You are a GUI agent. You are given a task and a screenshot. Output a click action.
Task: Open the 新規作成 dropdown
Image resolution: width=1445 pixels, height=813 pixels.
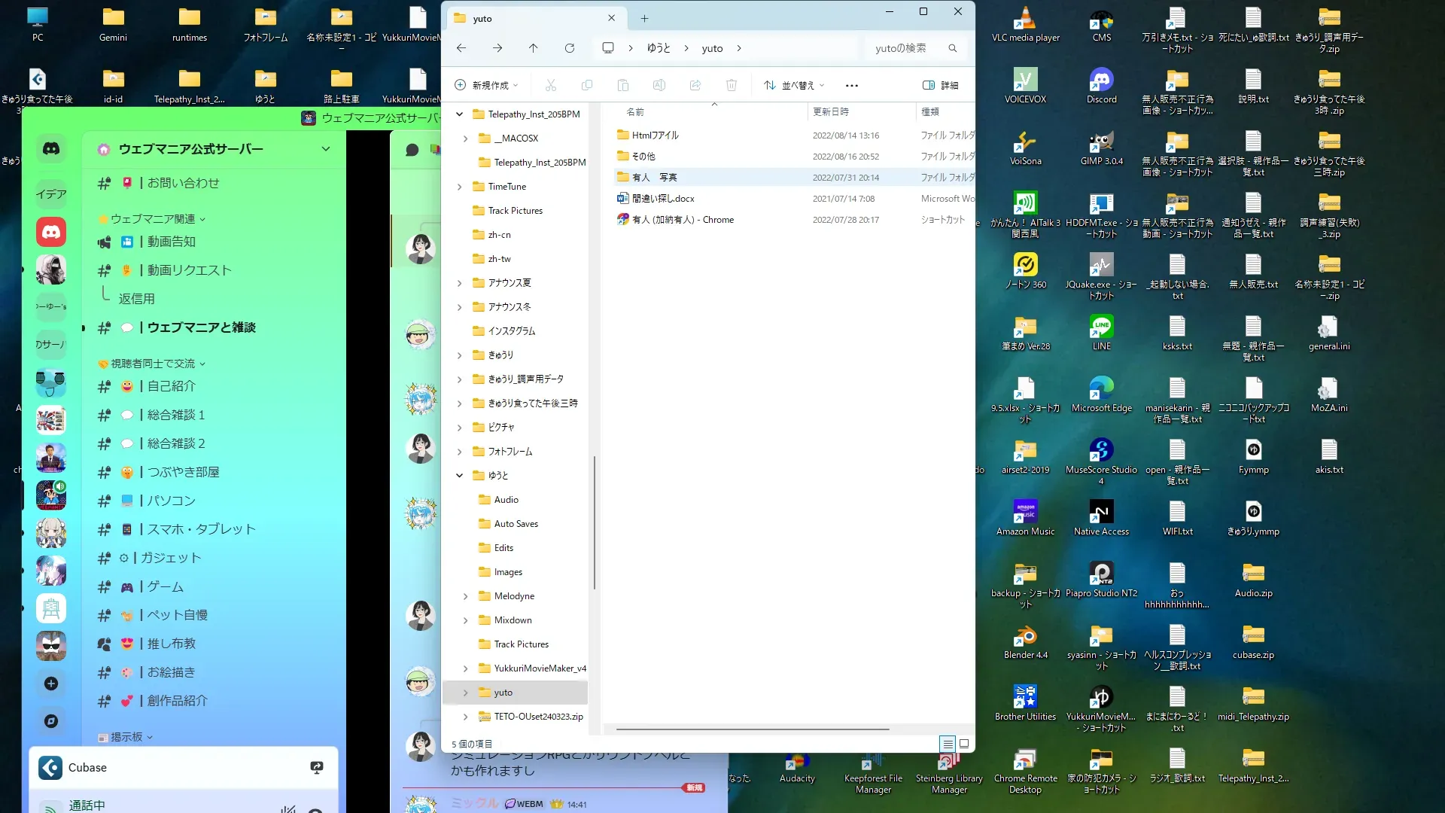(x=488, y=86)
